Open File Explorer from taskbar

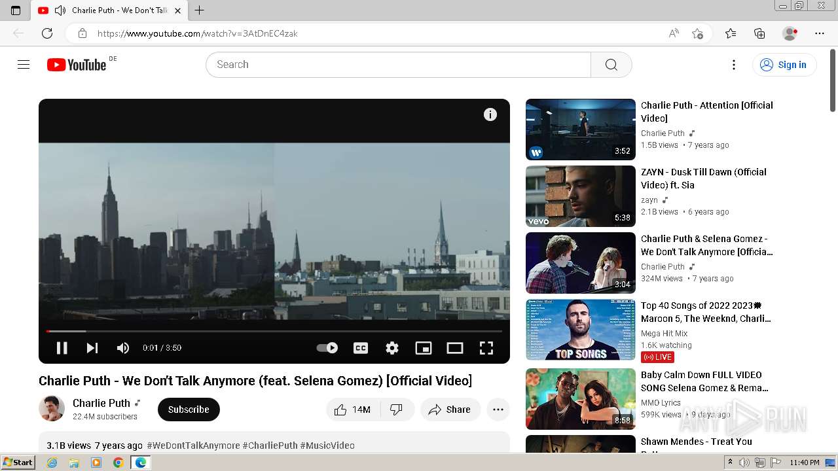tap(74, 462)
